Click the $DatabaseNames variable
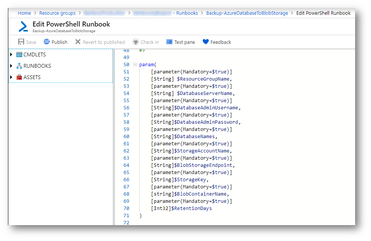The image size is (371, 241). pos(194,137)
